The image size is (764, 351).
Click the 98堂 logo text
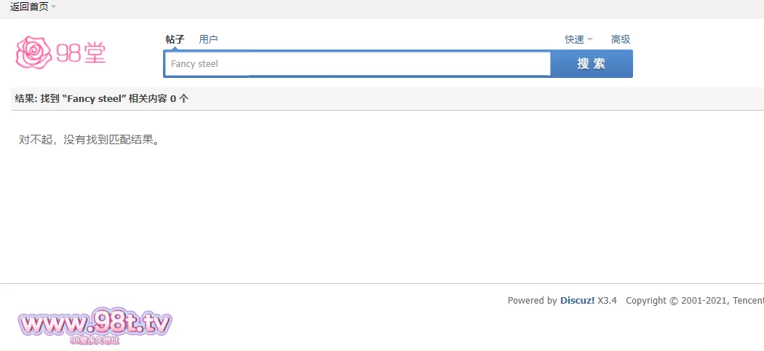[81, 52]
